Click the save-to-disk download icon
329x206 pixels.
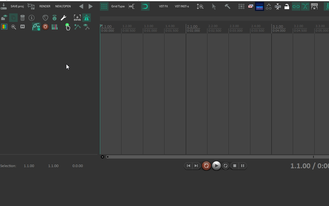click(x=4, y=6)
